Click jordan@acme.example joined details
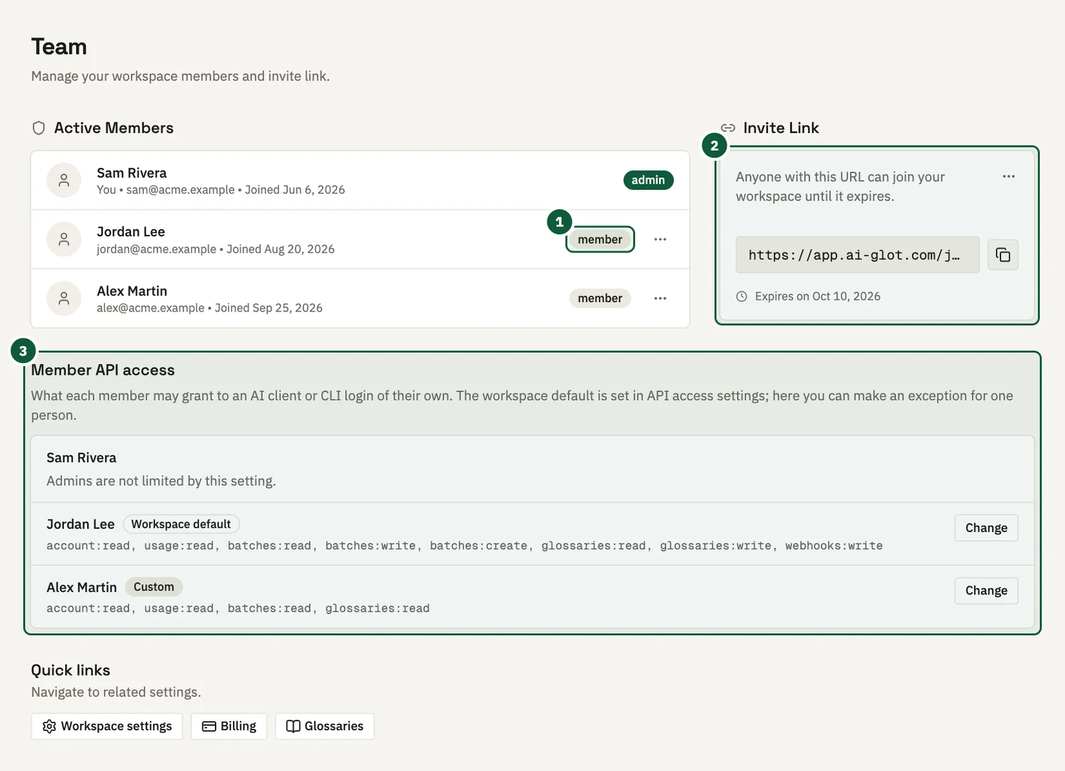The image size is (1065, 771). click(x=216, y=249)
